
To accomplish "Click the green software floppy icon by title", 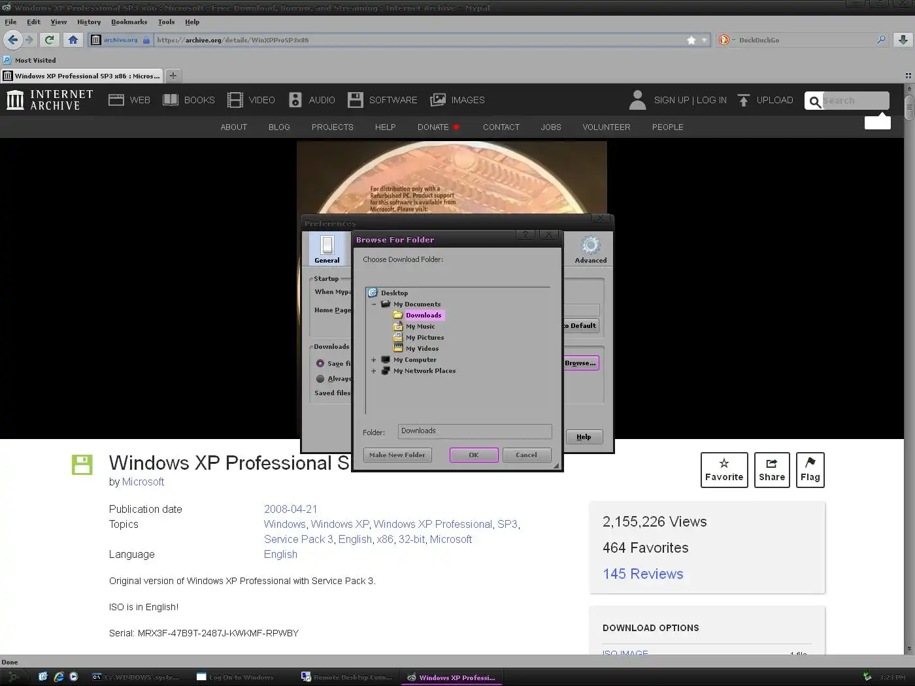I will [82, 465].
